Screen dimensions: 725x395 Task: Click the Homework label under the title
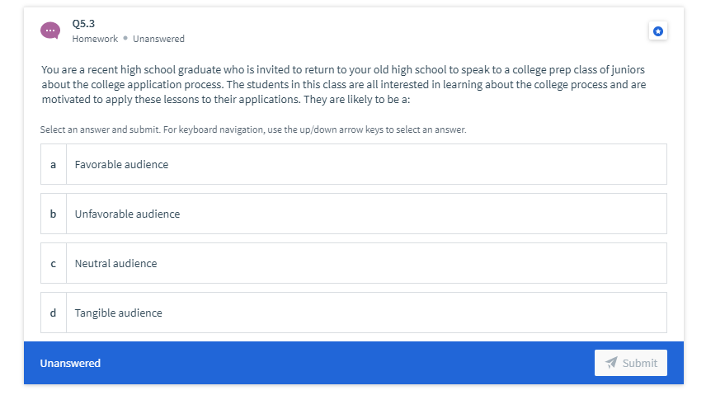(x=95, y=39)
